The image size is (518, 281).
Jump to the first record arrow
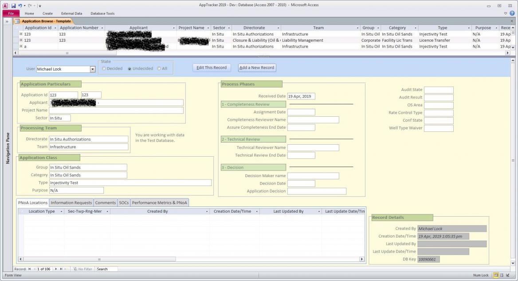click(x=30, y=269)
